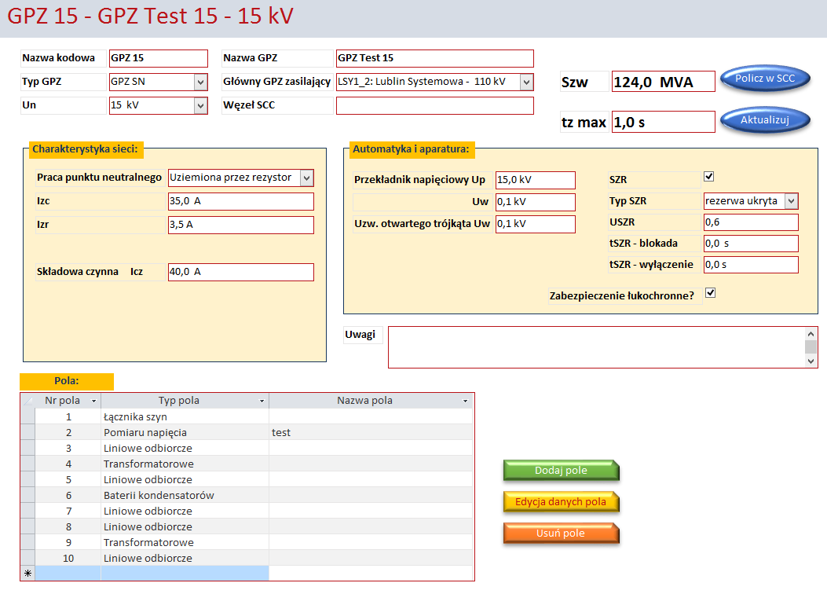Click the Usuń pole button
This screenshot has width=827, height=594.
click(x=562, y=533)
